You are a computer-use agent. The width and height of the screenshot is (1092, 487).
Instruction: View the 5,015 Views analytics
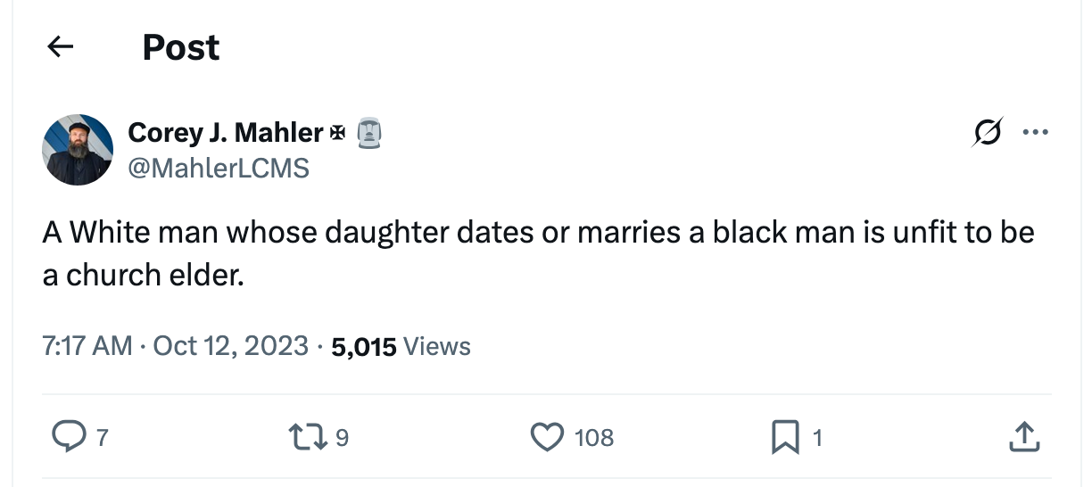point(401,346)
